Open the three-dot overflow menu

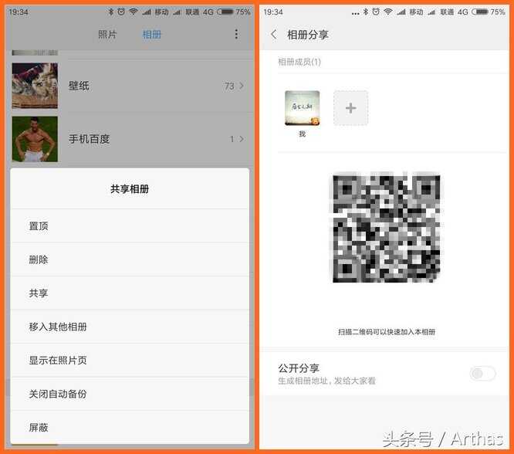point(236,34)
